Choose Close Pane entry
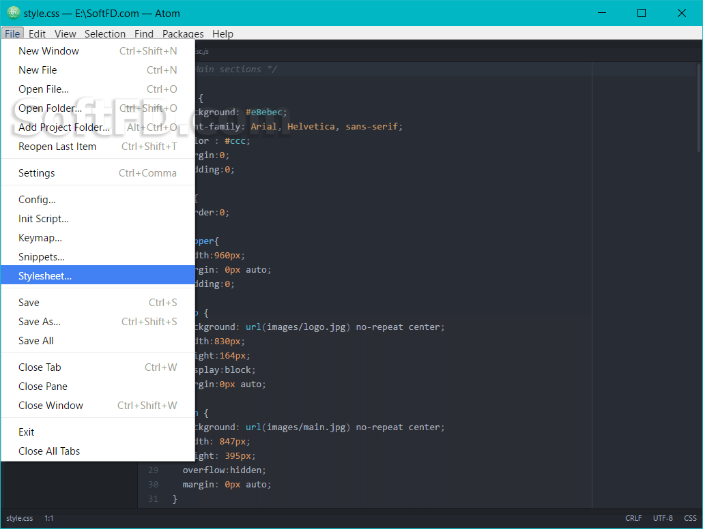 98,386
